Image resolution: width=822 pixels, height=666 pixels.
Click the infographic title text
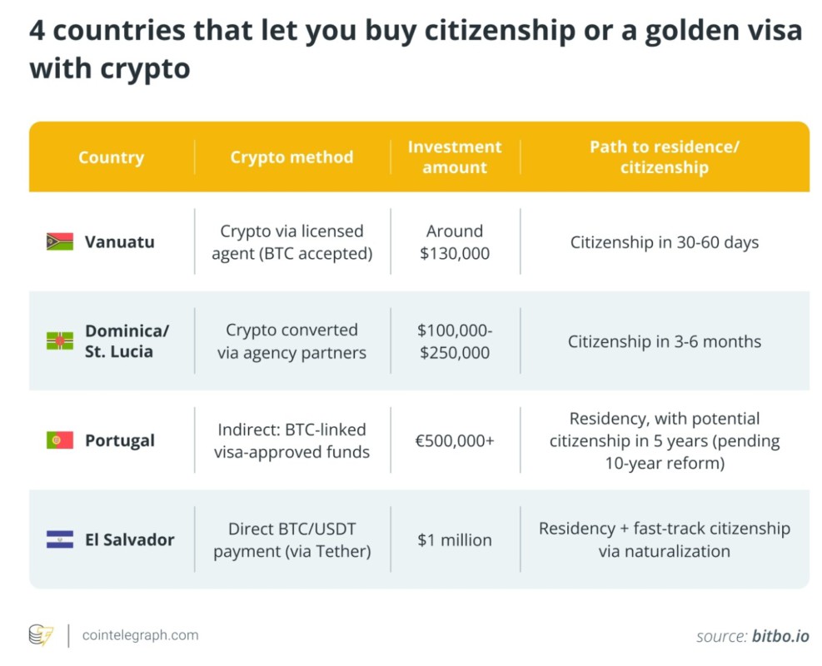pyautogui.click(x=415, y=50)
